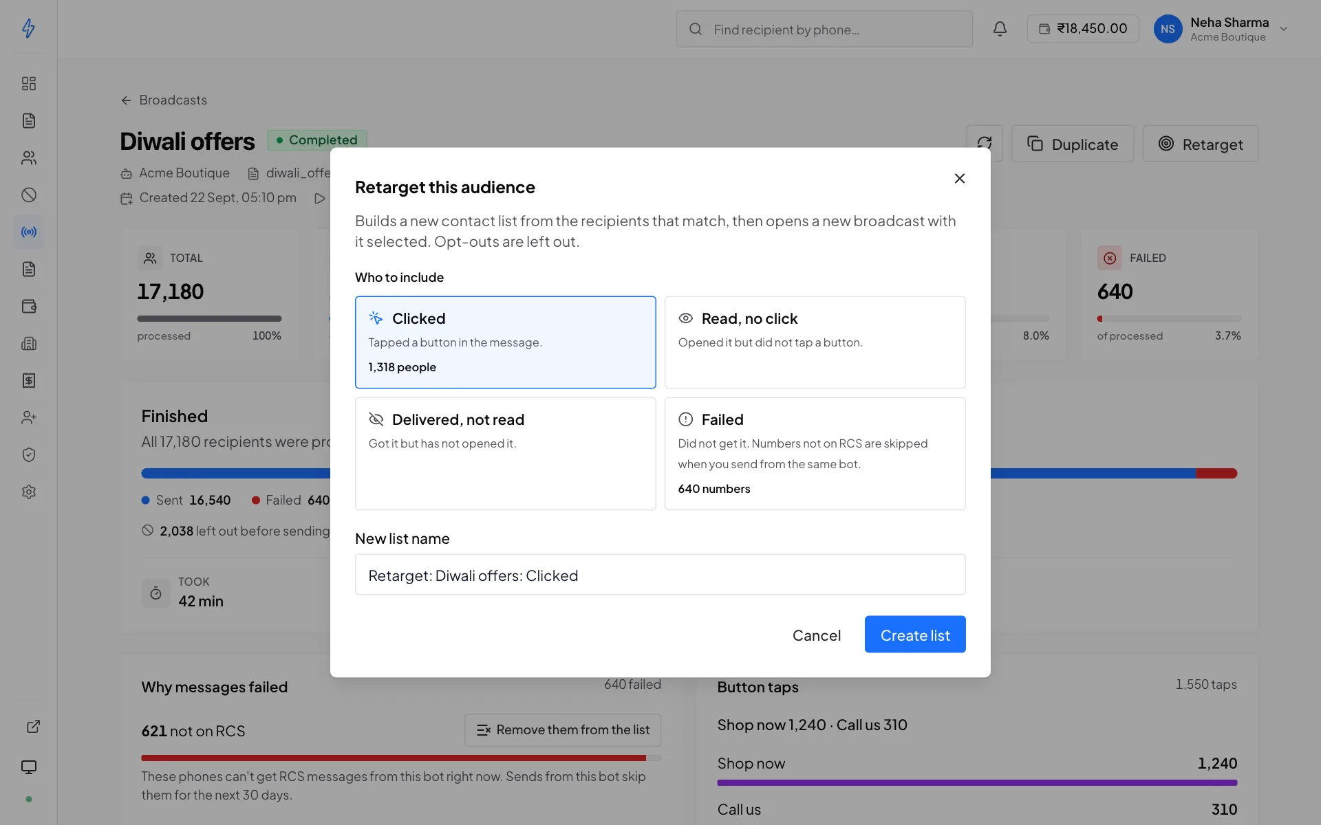Open the billing dollar receipt sidebar icon
The image size is (1321, 825).
[28, 380]
